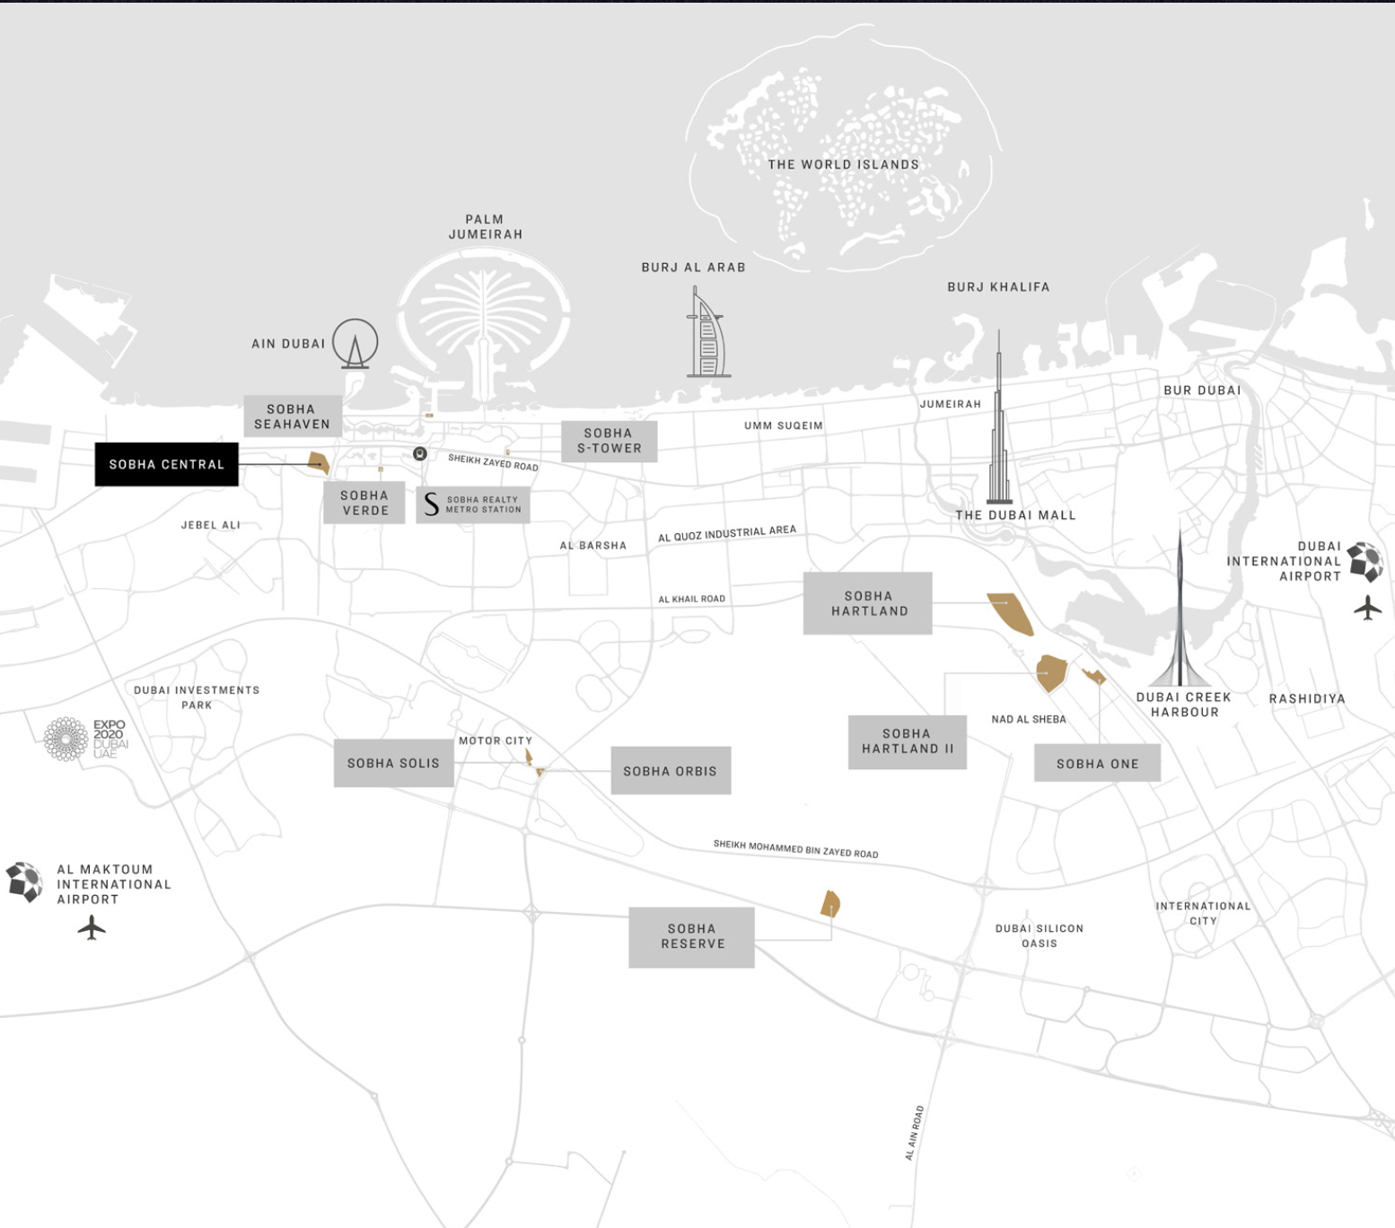
Task: Click the Ain Dubai ferris wheel icon
Action: (355, 344)
